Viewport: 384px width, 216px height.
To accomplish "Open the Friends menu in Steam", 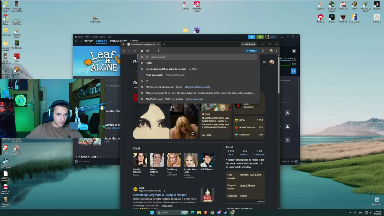I will click(x=94, y=37).
